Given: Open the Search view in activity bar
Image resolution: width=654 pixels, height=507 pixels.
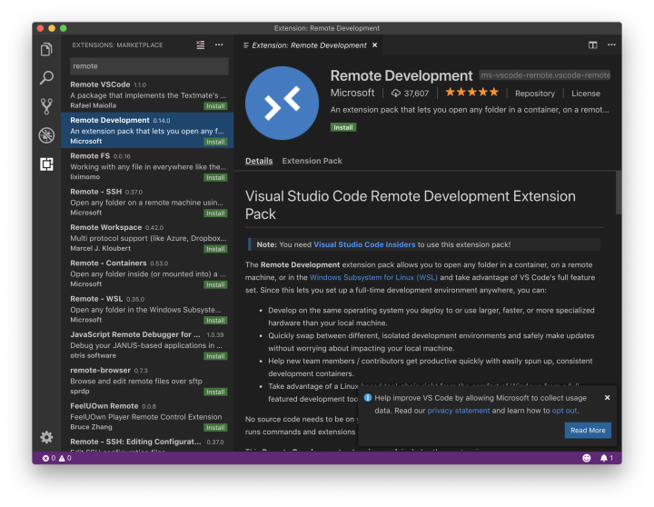Looking at the screenshot, I should point(46,77).
